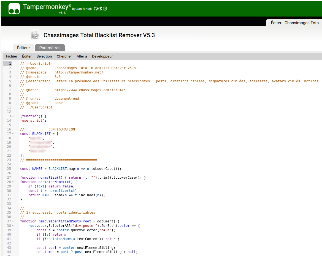Viewport: 322px width, 256px height.
Task: Collapse the forEach fold arrow at line 38
Action: (13, 226)
